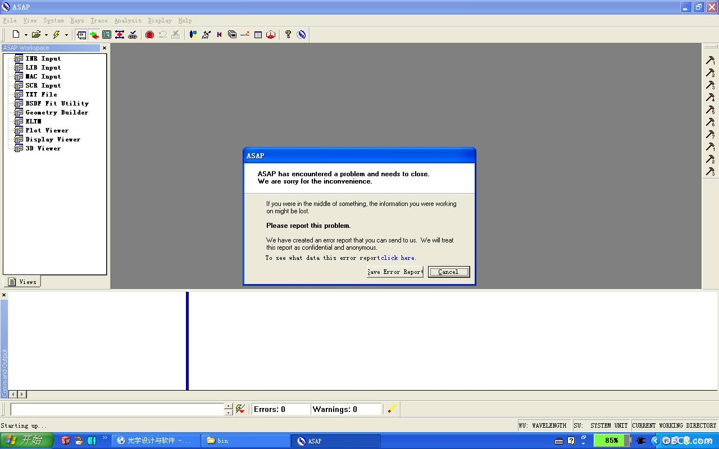The height and width of the screenshot is (449, 719).
Task: Click the red square with blue bars icon
Action: click(120, 35)
